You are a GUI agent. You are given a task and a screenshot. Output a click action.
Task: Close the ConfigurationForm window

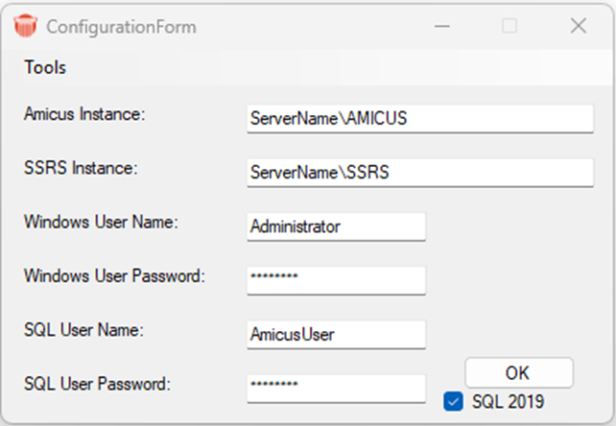pos(579,26)
